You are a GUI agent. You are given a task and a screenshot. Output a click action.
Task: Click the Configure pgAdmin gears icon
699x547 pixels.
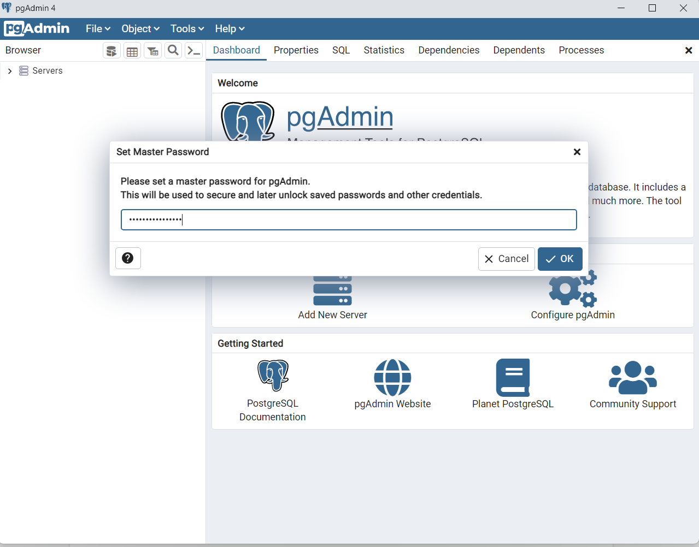pyautogui.click(x=573, y=288)
